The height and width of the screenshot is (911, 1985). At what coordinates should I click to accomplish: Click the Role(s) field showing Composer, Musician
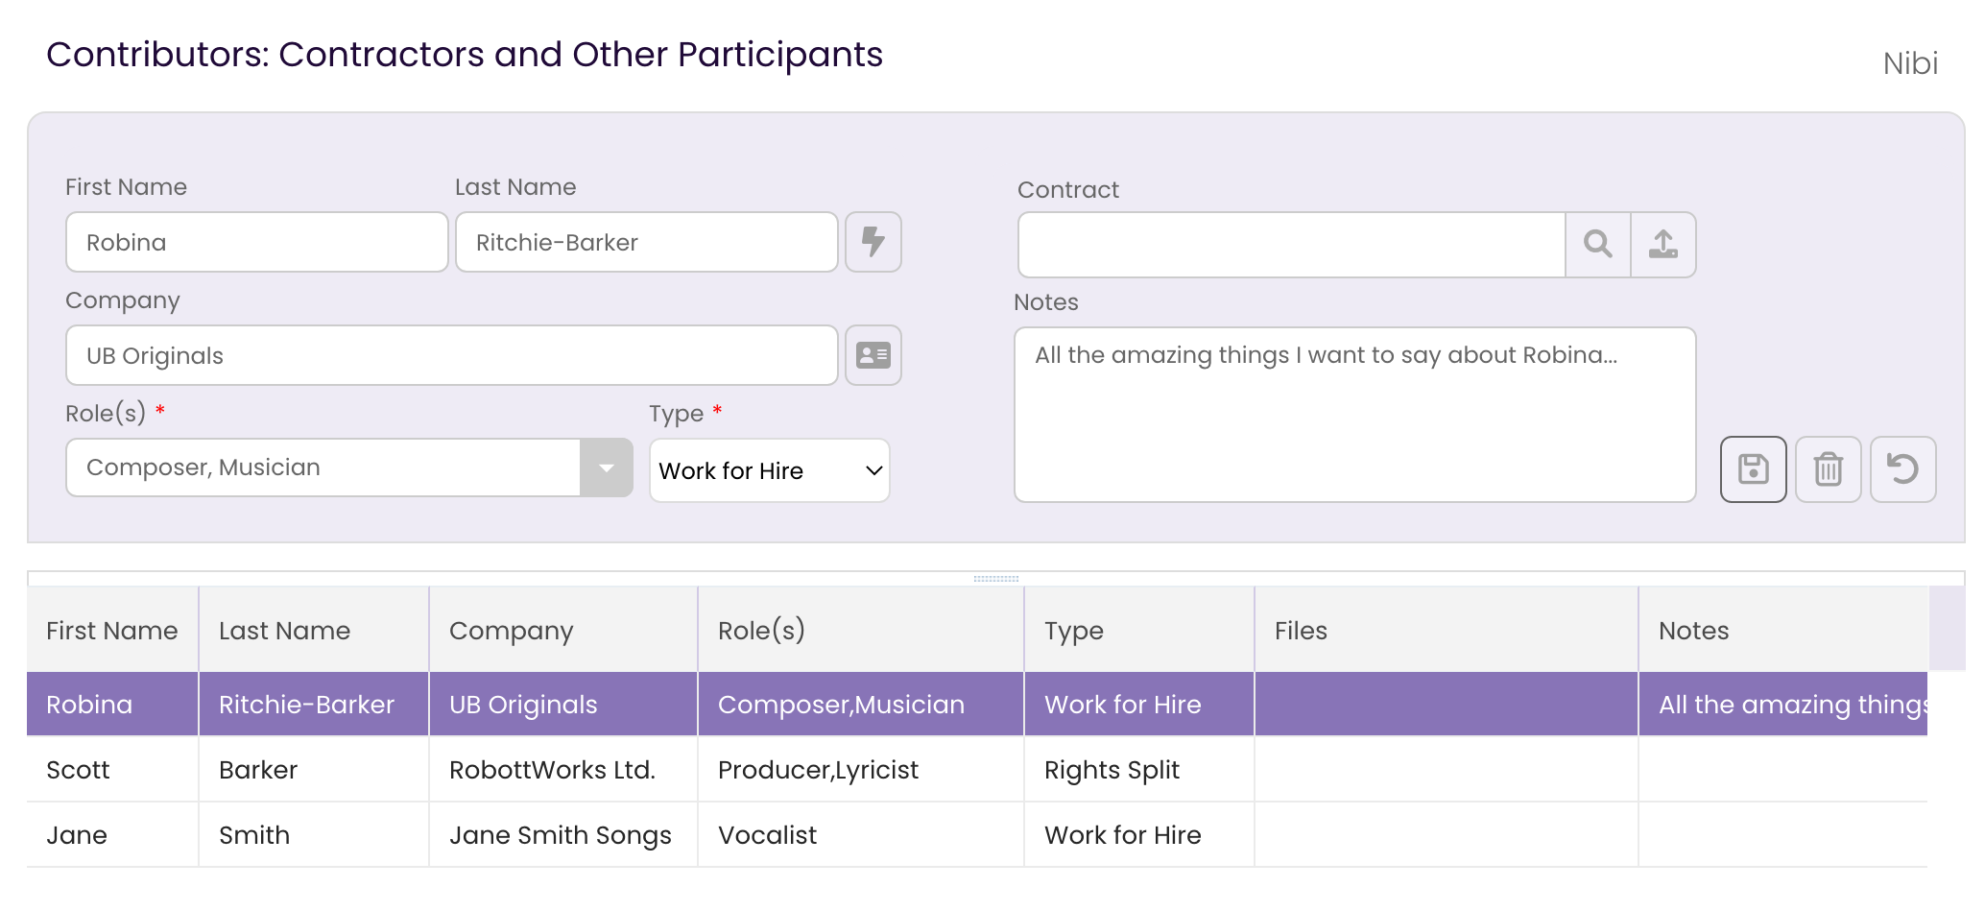(x=323, y=467)
